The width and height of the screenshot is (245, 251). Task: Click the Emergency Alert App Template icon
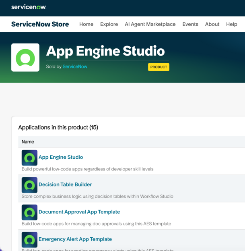point(29,240)
